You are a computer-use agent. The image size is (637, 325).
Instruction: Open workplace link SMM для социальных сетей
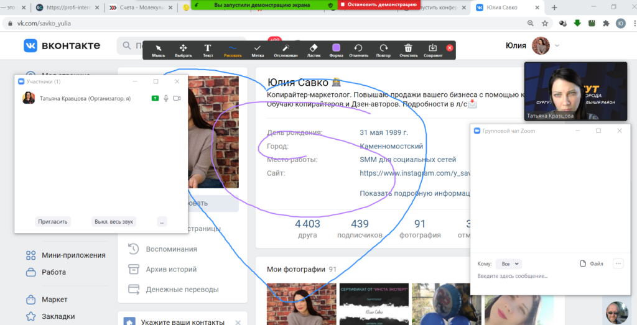click(x=408, y=160)
